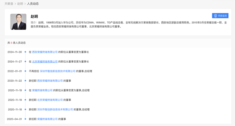This screenshot has width=235, height=126.
Task: Open 深圳市智信新信息技术有限公司 link dated 2022-01-01
Action: [x=57, y=71]
